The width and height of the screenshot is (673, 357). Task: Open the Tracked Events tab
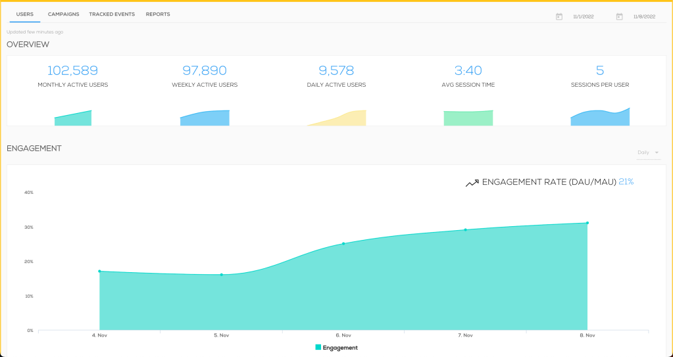pos(112,14)
